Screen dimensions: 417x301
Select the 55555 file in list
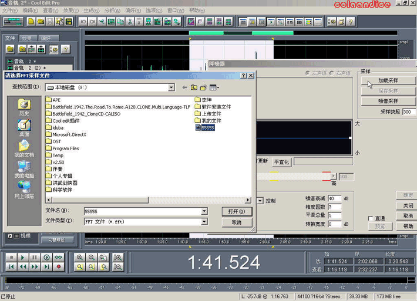pyautogui.click(x=207, y=127)
